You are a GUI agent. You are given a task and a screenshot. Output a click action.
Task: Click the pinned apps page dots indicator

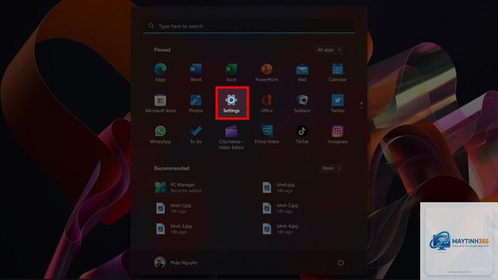tap(362, 105)
